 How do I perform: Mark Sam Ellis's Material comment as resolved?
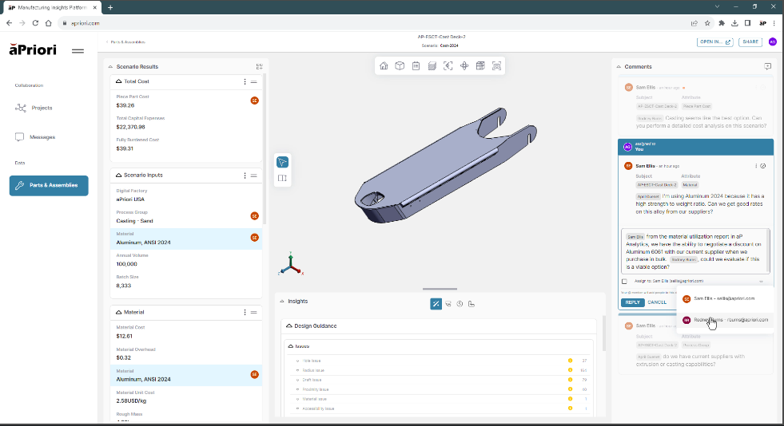(x=763, y=166)
